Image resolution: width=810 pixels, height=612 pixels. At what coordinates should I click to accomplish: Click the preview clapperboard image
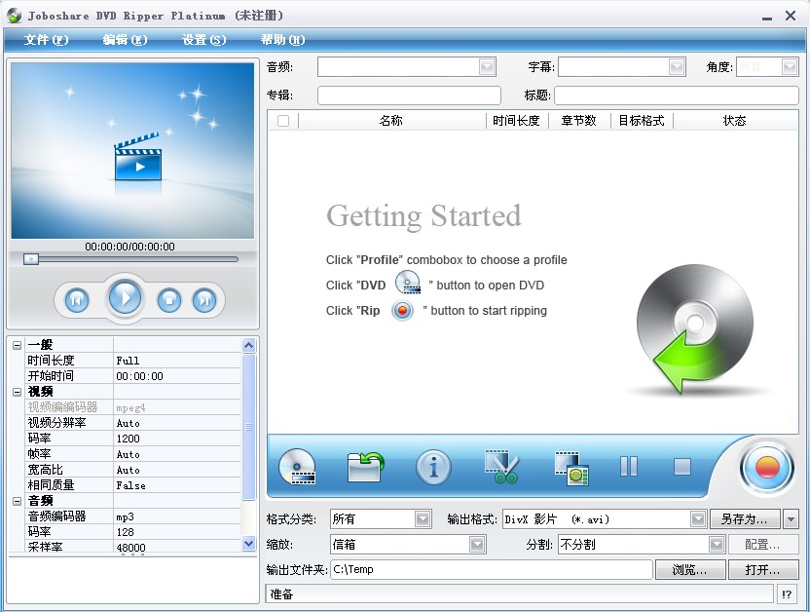(137, 156)
